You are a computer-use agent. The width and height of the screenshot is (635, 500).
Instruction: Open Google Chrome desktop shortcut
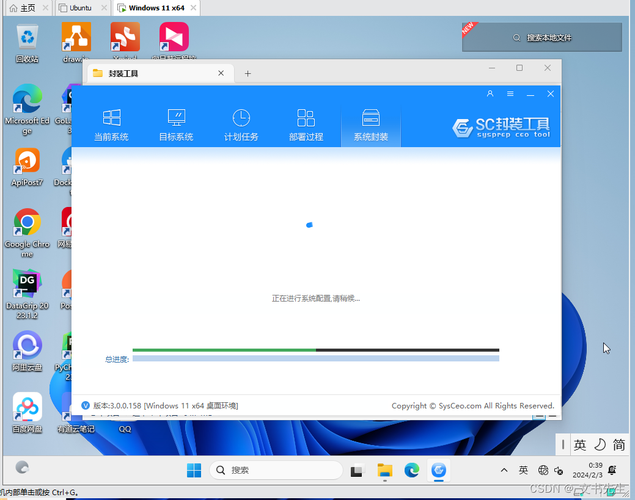pos(27,233)
